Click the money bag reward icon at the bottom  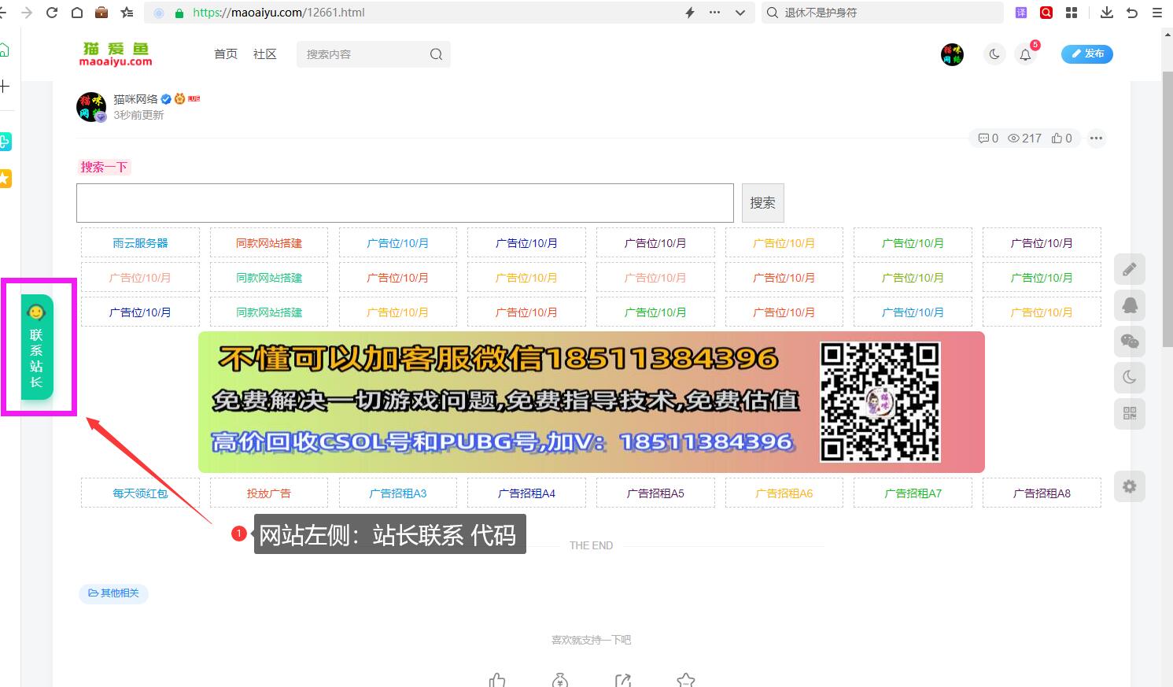(x=560, y=680)
